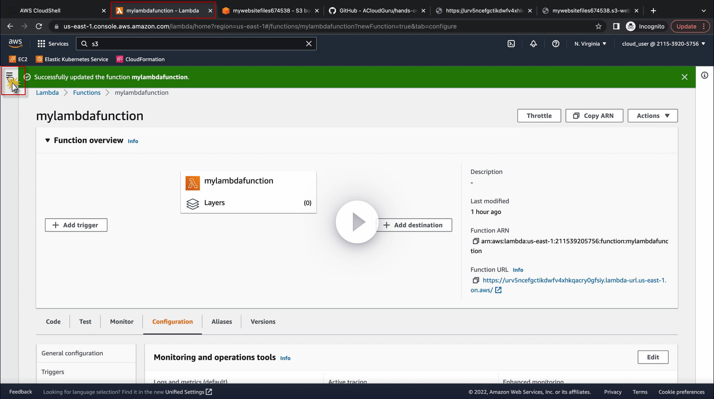Image resolution: width=714 pixels, height=399 pixels.
Task: Click the browser Update button
Action: 690,26
